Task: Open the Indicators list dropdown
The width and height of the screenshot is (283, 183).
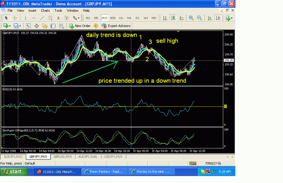Action: point(229,18)
